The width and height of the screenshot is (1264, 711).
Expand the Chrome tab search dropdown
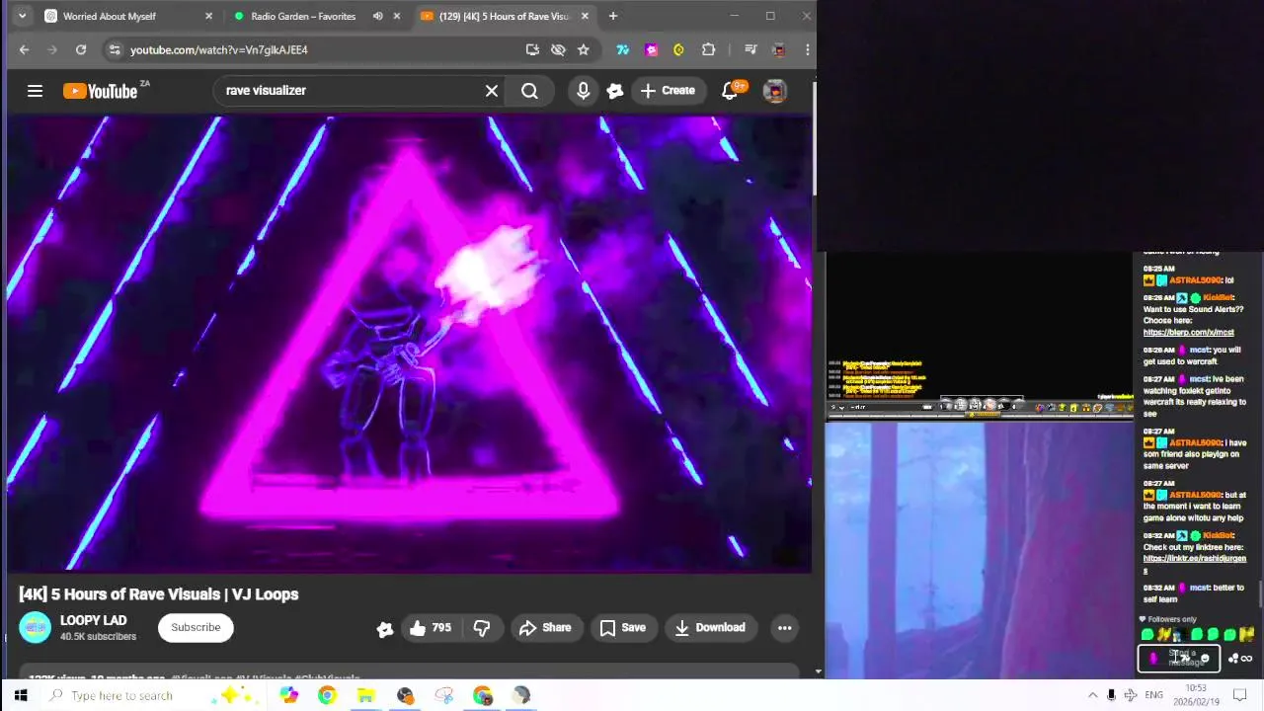pos(22,16)
